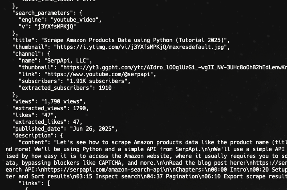Click the thumbnail URL i.ytimg.com maxresdefault.jpg
This screenshot has height=190, width=287.
pyautogui.click(x=140, y=47)
